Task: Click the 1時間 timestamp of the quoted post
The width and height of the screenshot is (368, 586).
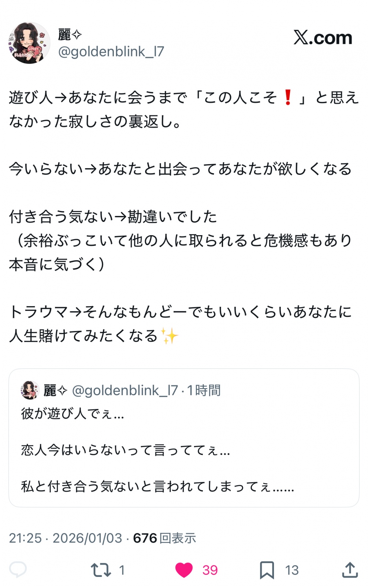Action: point(204,390)
